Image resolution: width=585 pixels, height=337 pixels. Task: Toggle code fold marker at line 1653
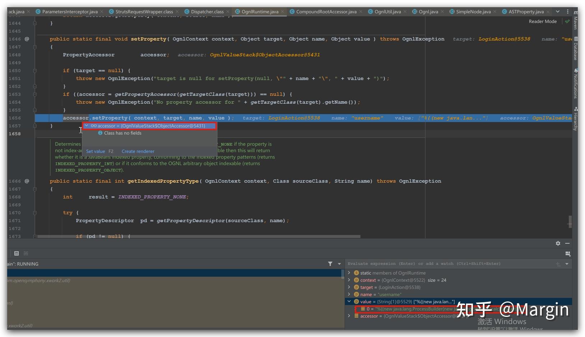pyautogui.click(x=35, y=94)
